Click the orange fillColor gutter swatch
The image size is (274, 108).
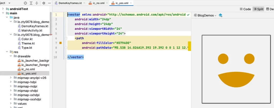[x=60, y=43]
